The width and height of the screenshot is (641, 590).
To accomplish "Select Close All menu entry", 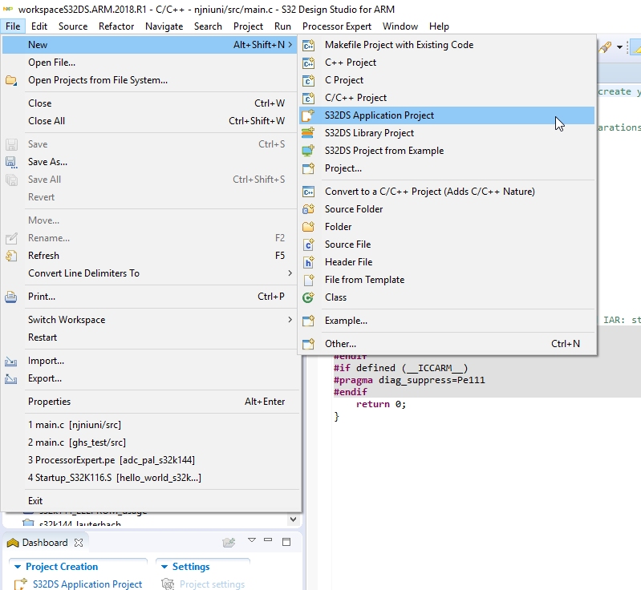I will click(150, 121).
